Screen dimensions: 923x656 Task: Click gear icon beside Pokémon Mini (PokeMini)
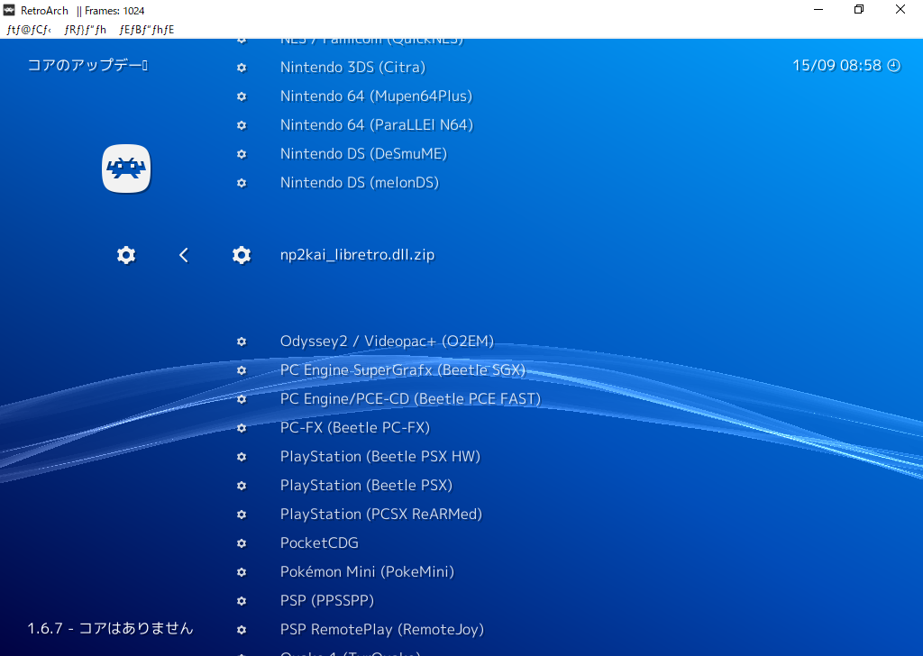click(x=242, y=572)
